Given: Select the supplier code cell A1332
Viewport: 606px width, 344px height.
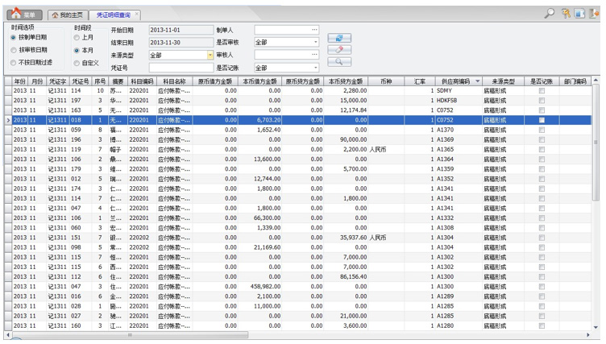Looking at the screenshot, I should 459,218.
